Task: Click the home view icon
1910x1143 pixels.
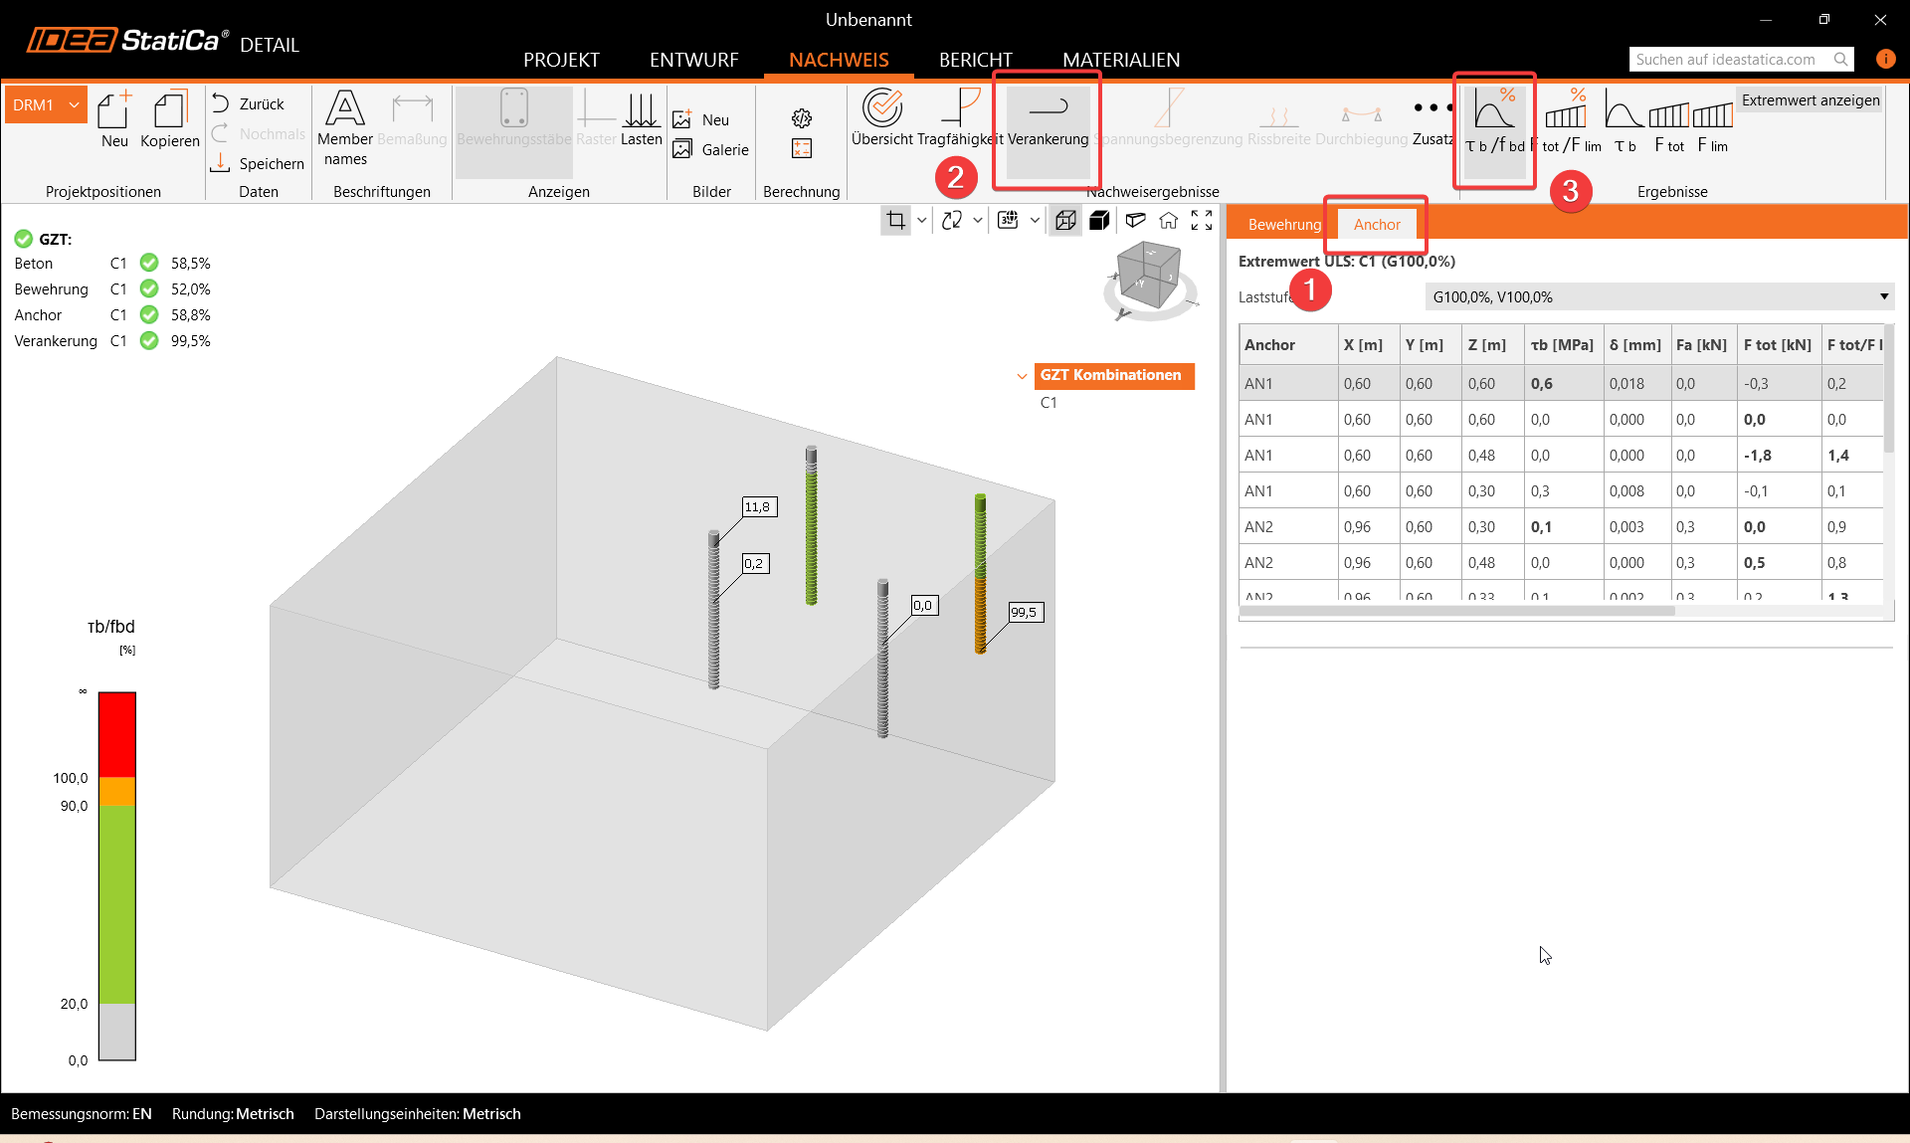Action: point(1168,220)
